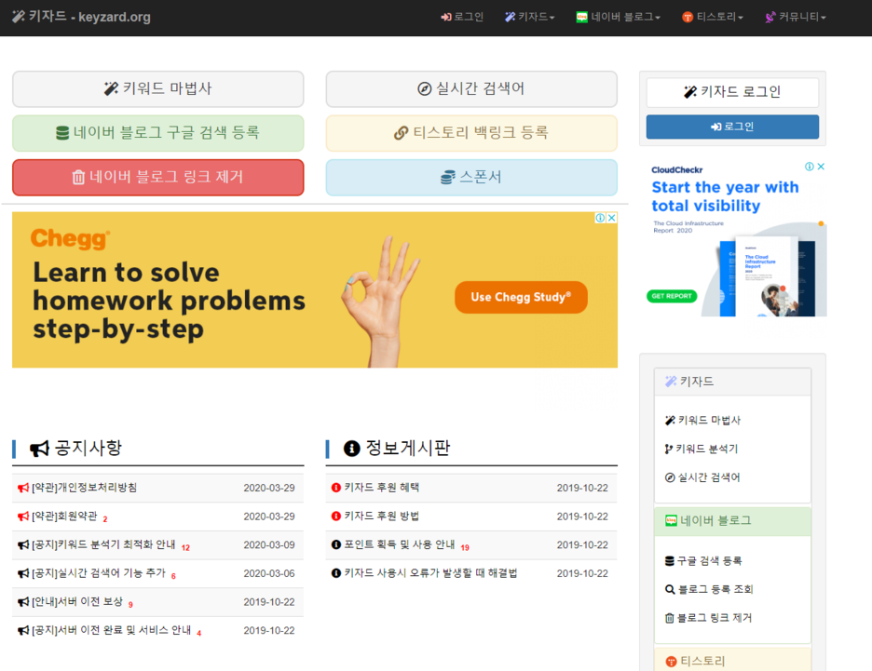Open notice [안내]서버 이전 보상
Image resolution: width=872 pixels, height=671 pixels.
(77, 602)
